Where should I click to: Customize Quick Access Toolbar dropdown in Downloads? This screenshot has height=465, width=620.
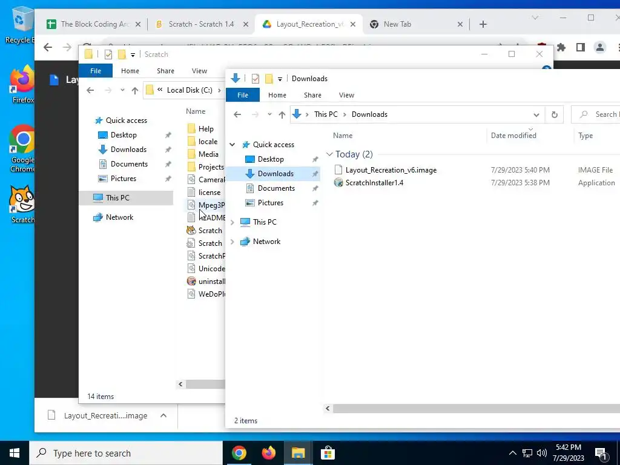click(x=280, y=79)
